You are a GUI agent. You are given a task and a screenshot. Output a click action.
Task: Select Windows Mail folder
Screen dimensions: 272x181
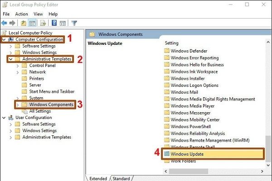(184, 92)
